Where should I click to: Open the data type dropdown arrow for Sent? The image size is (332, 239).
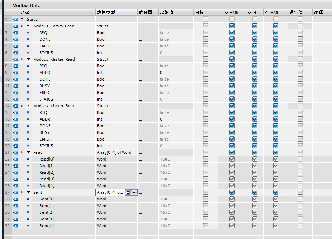pos(134,192)
